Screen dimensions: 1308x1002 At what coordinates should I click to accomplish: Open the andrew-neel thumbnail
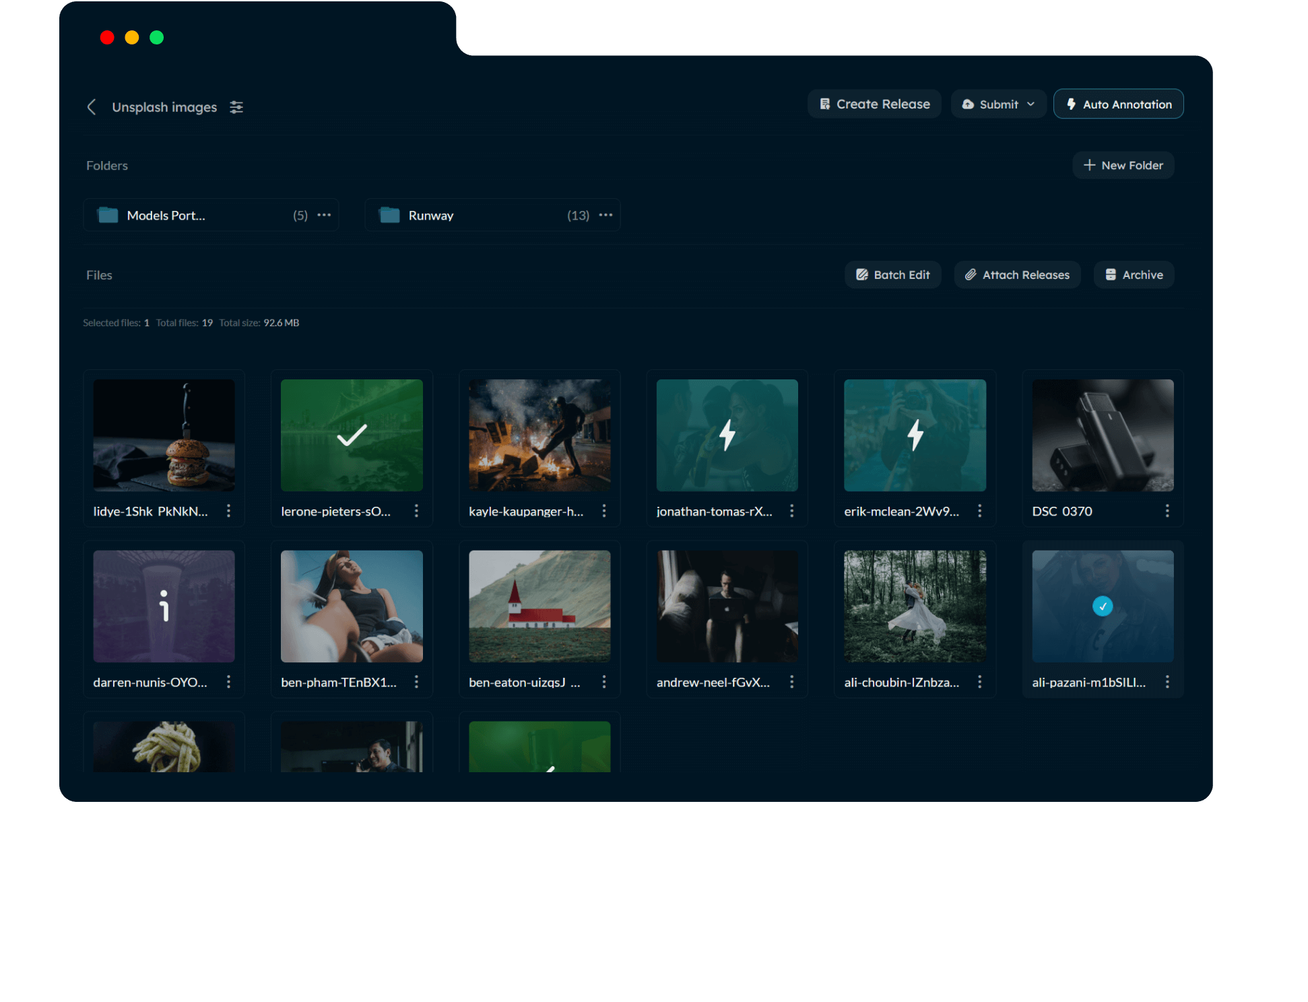[727, 606]
